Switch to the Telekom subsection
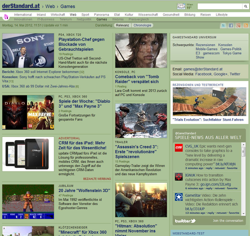The image size is (250, 236). pyautogui.click(x=66, y=19)
